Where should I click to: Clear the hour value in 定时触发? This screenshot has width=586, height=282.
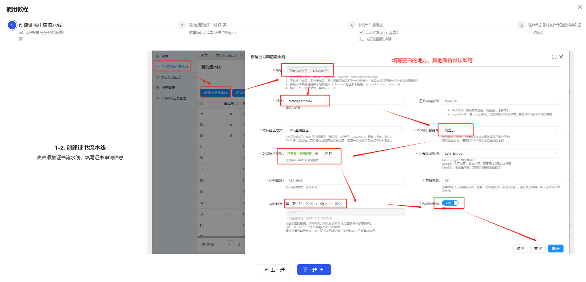click(x=312, y=204)
